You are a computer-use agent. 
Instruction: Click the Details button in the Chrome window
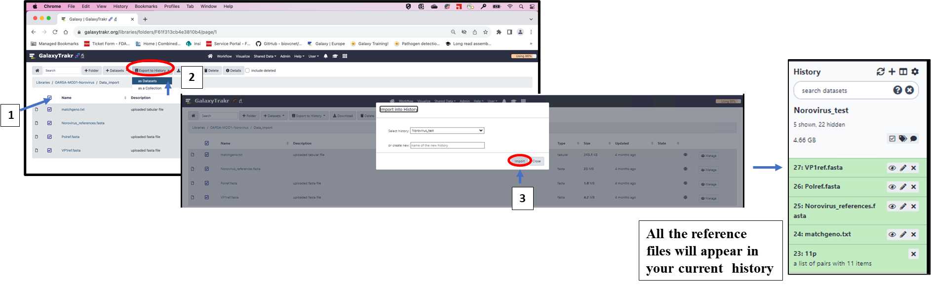tap(233, 71)
